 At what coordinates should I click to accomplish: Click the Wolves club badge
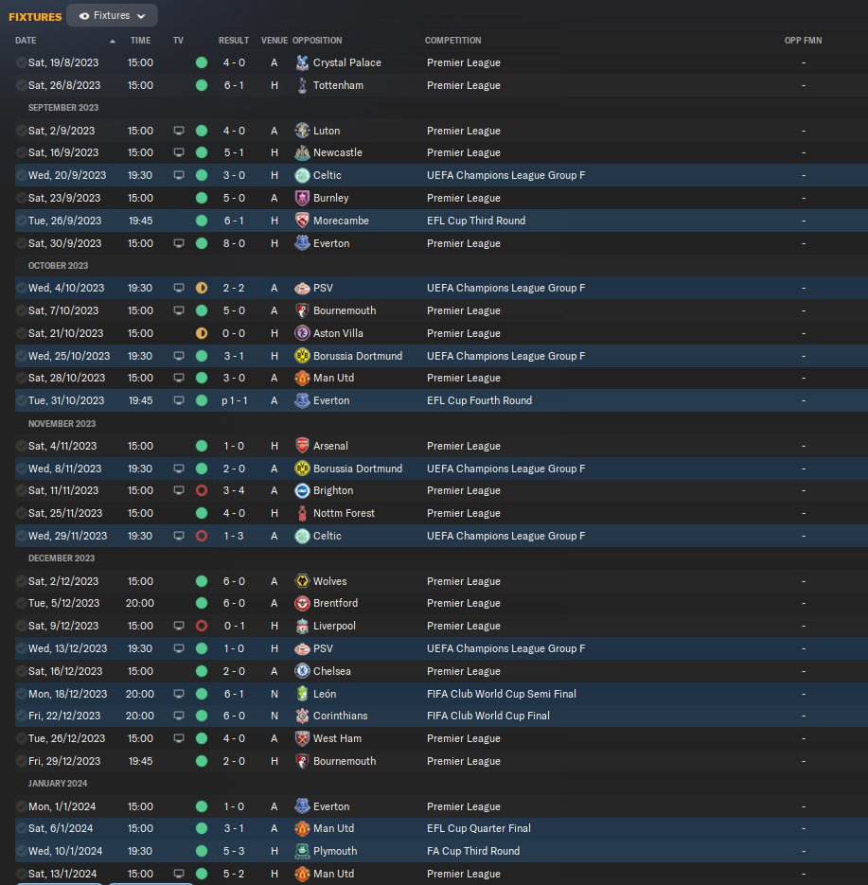pyautogui.click(x=303, y=581)
